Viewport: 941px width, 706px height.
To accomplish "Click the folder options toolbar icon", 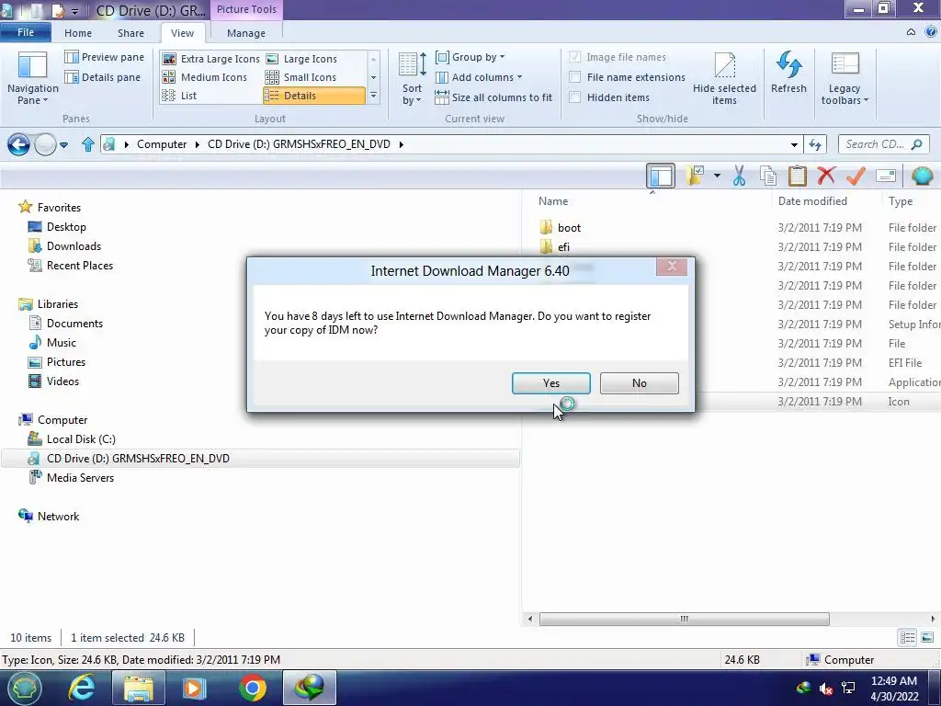I will 696,176.
